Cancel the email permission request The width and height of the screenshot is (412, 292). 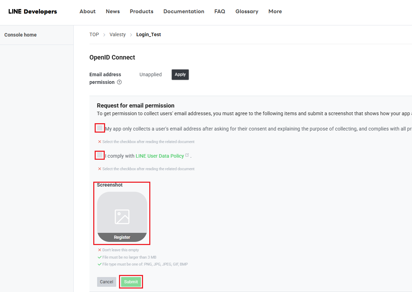coord(106,282)
